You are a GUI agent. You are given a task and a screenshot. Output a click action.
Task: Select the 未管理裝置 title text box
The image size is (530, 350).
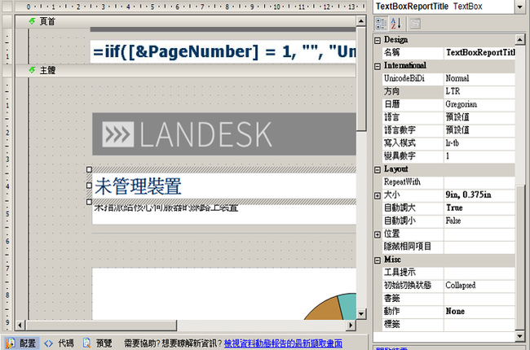[x=224, y=186]
